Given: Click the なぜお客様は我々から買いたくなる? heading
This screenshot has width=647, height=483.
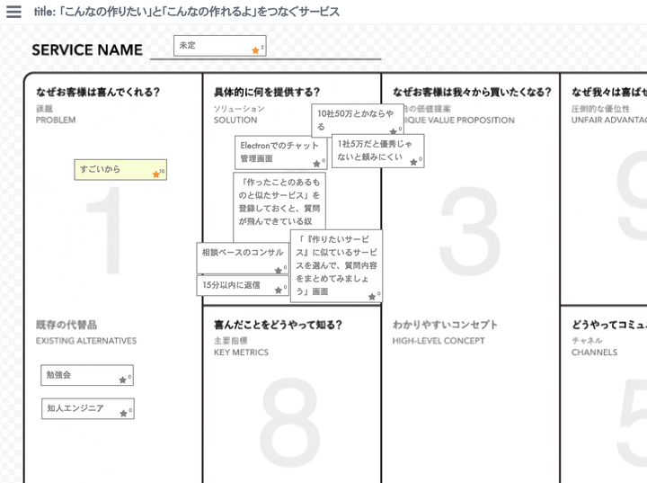Looking at the screenshot, I should pos(472,92).
